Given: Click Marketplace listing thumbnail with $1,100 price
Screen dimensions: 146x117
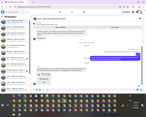Looking at the screenshot, I should coord(34,24).
